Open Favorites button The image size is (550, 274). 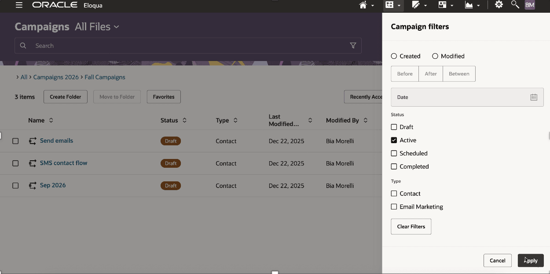[x=164, y=97]
